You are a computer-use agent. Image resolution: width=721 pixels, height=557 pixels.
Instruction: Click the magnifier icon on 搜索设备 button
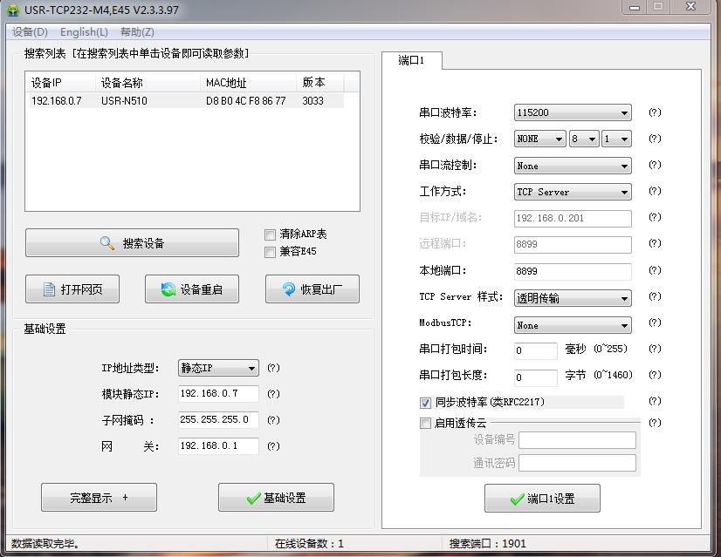pos(107,244)
